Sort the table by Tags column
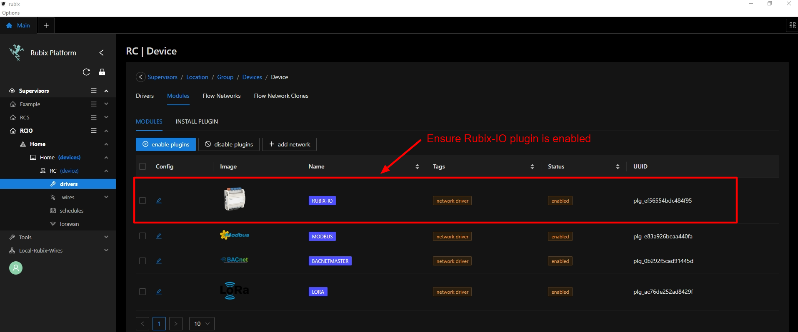Image resolution: width=798 pixels, height=332 pixels. coord(532,166)
